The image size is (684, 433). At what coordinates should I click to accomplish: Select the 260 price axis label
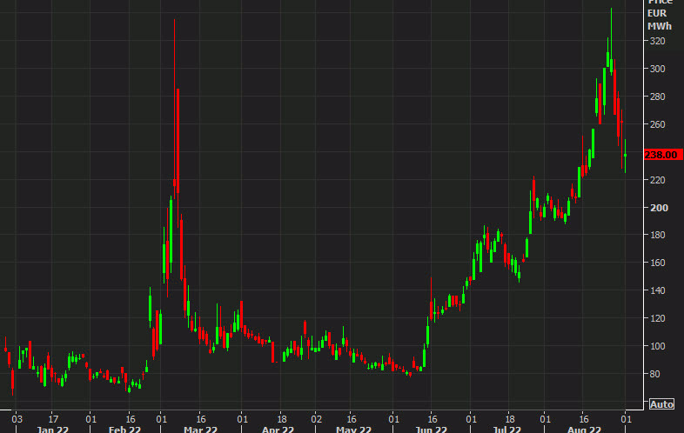tap(657, 124)
